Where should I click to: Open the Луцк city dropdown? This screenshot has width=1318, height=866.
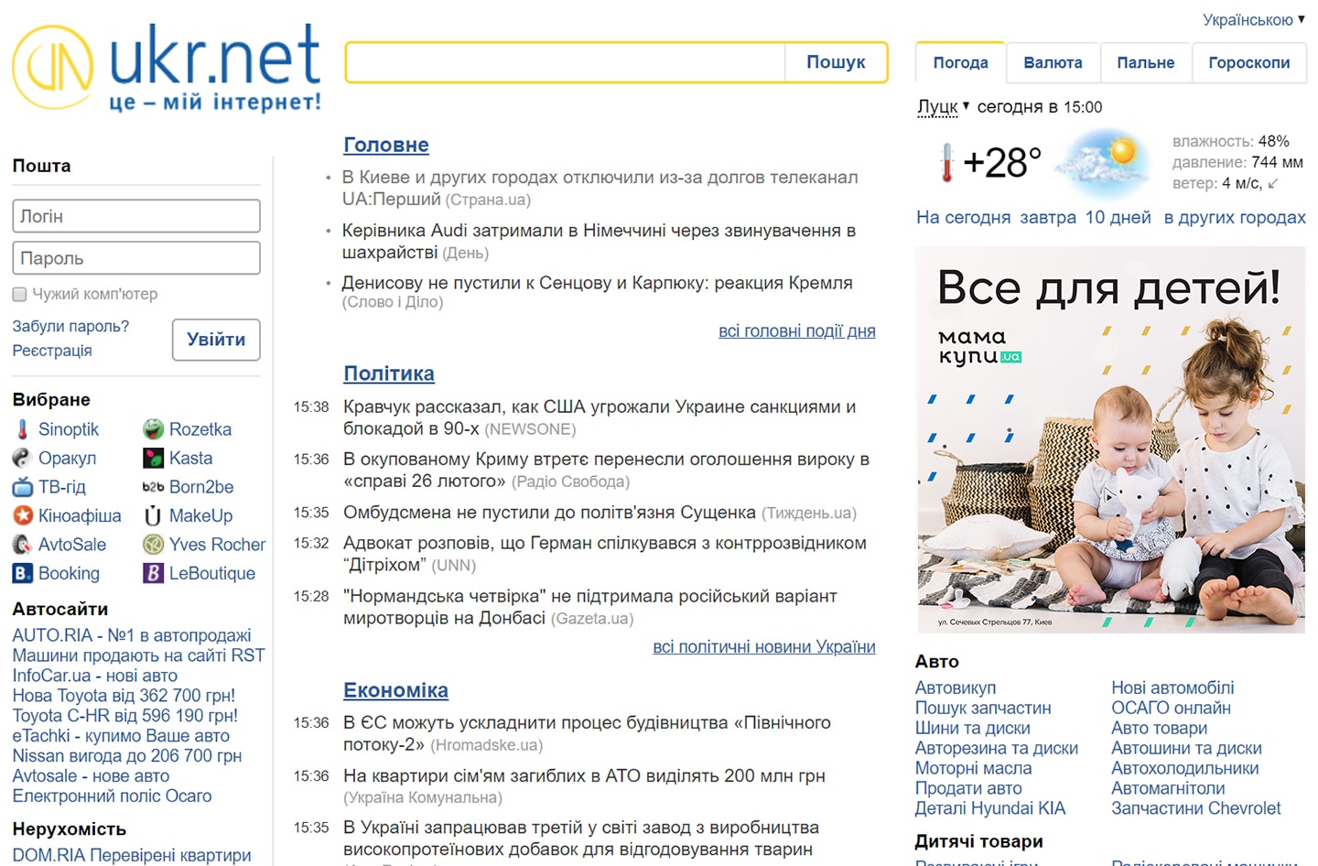click(x=944, y=107)
